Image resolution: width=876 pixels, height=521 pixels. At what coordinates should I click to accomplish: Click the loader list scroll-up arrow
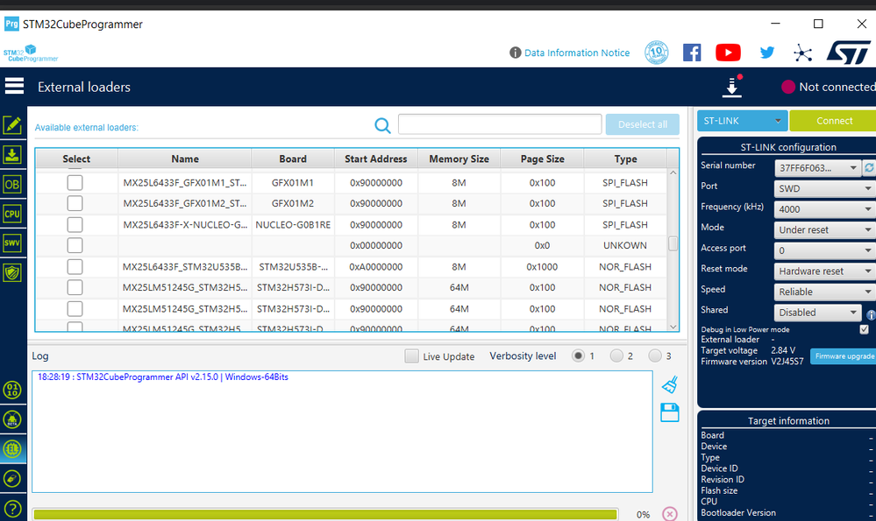coord(673,172)
